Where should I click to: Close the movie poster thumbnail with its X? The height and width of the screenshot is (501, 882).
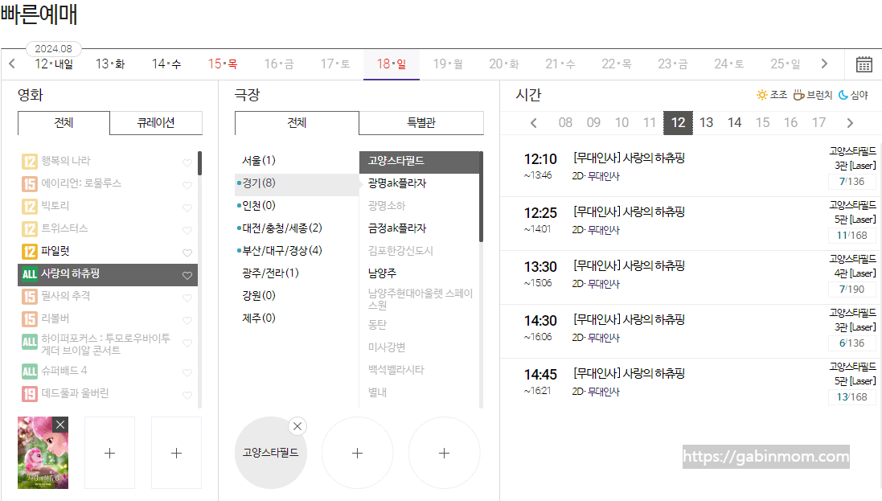point(60,424)
